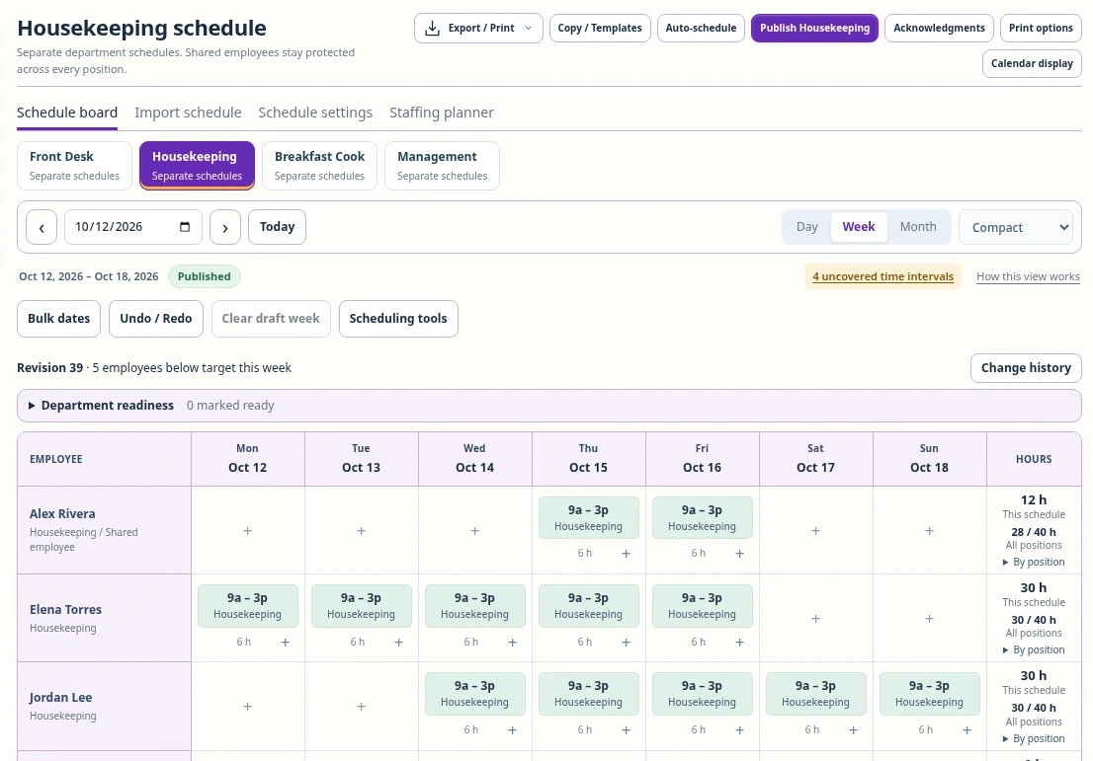This screenshot has height=761, width=1093.
Task: Open Alex Rivera's Thu Oct 15 9a–3p shift
Action: coord(588,517)
